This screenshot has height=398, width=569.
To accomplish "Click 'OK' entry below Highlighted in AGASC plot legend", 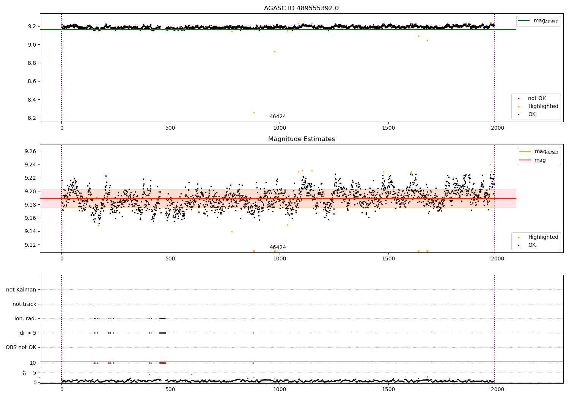I will 532,114.
